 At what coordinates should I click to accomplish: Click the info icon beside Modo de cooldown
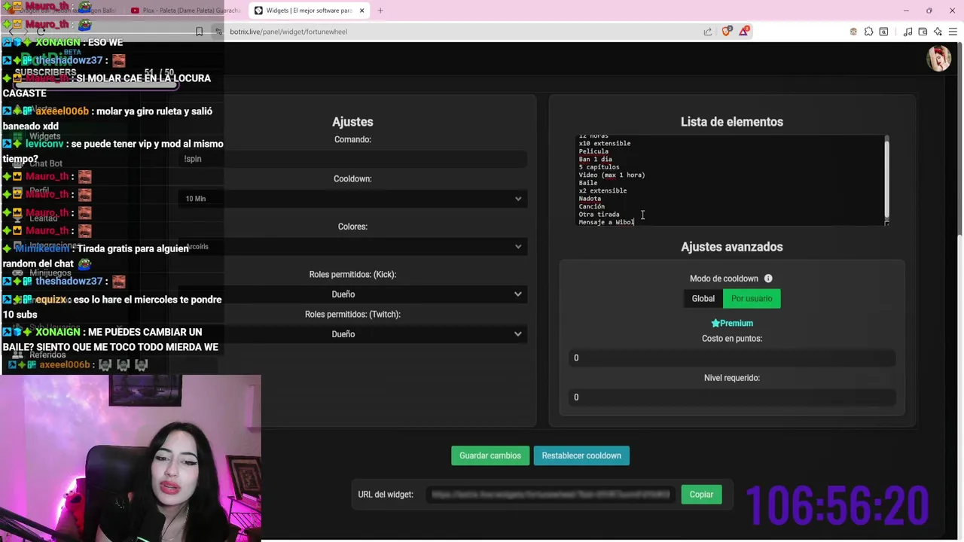(768, 279)
